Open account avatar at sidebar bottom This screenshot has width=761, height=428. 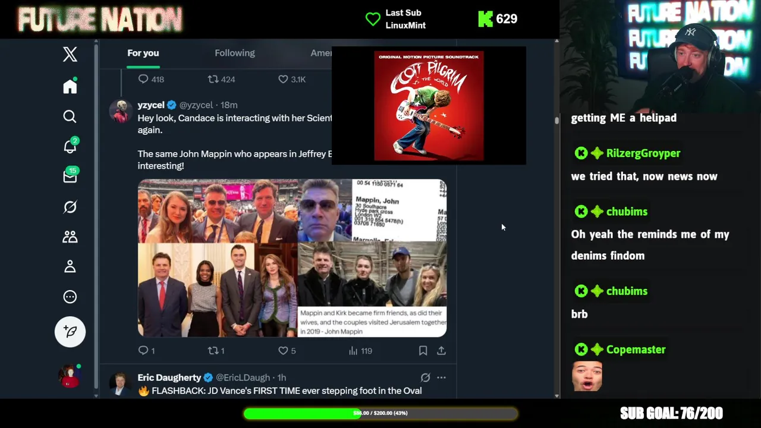(x=69, y=376)
